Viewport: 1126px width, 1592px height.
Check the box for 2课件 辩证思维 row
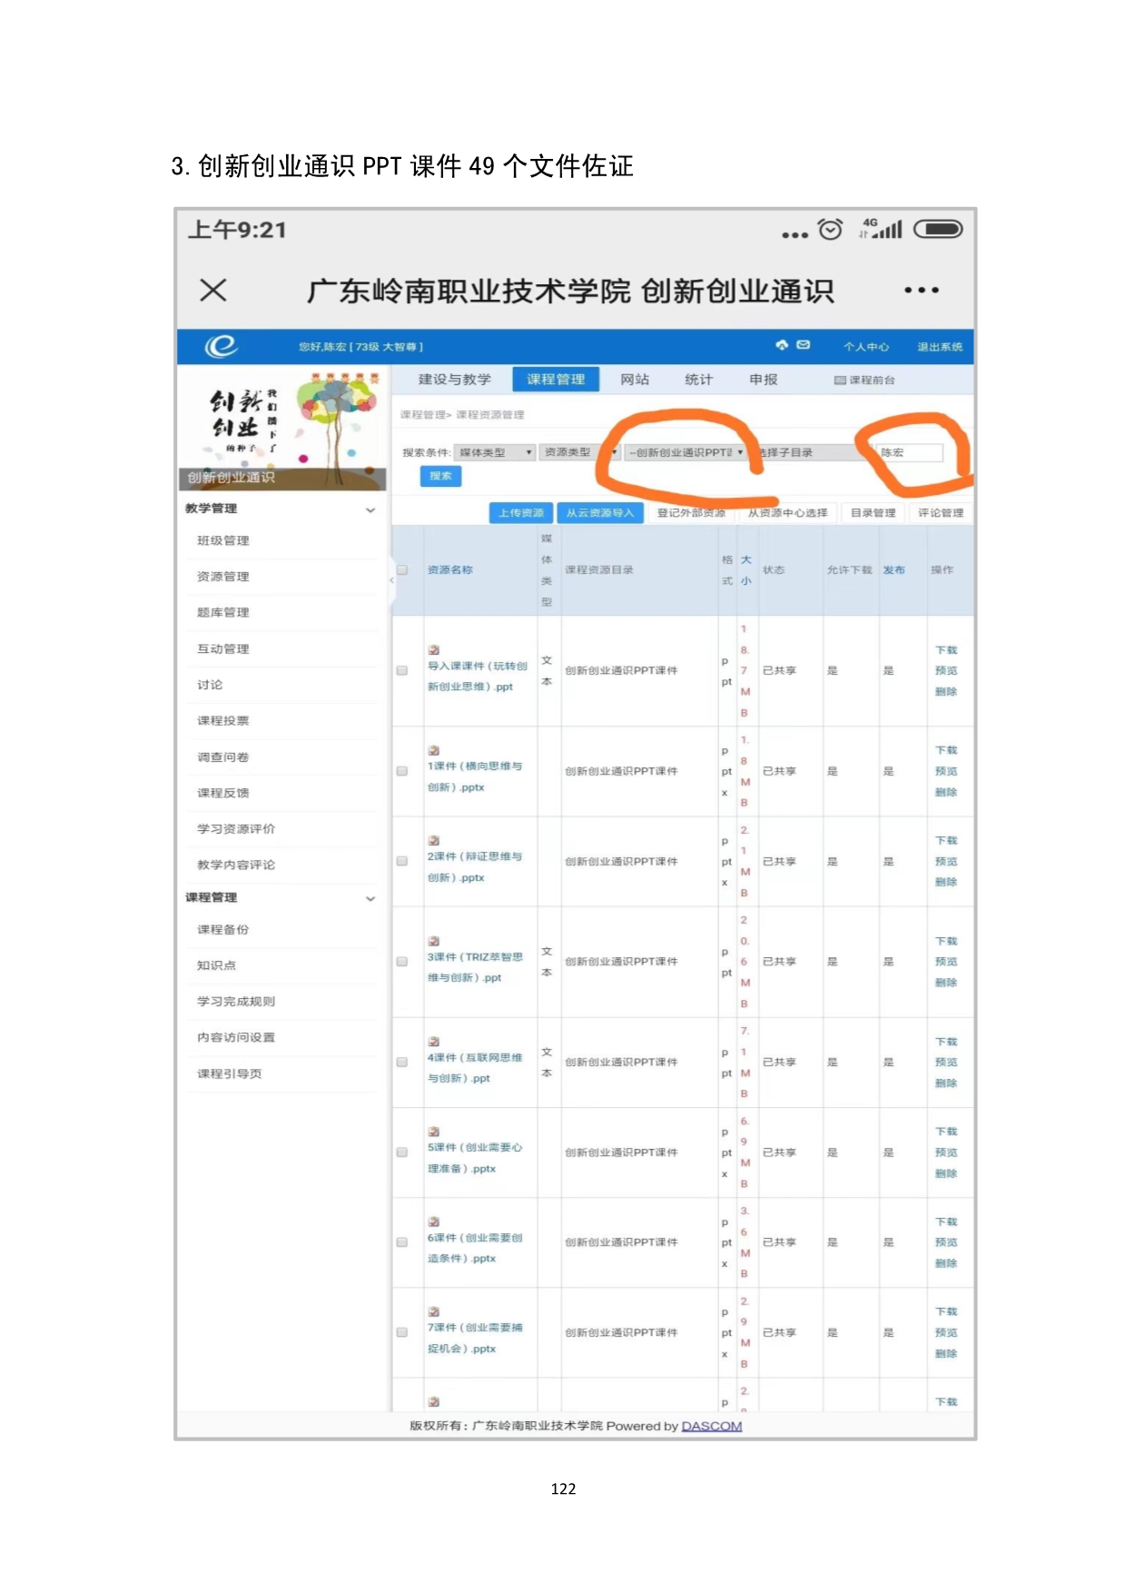[x=402, y=861]
